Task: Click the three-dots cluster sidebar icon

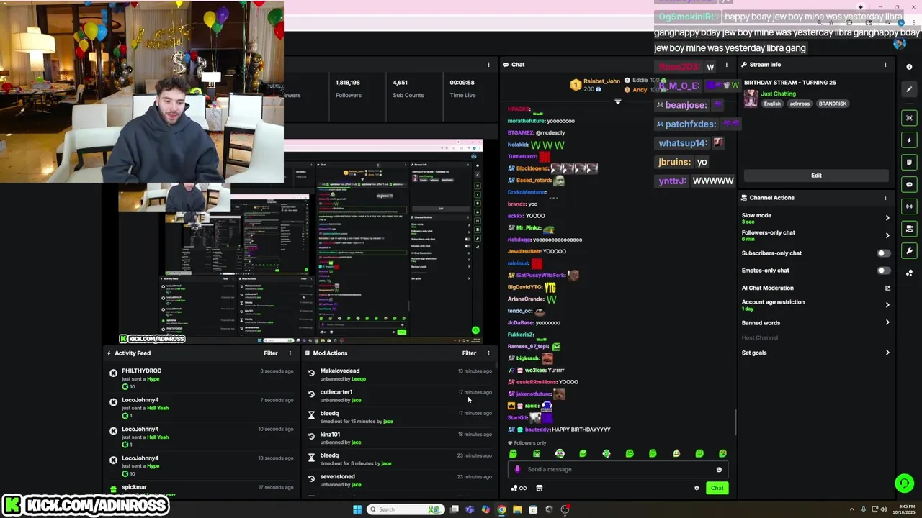Action: pyautogui.click(x=909, y=273)
